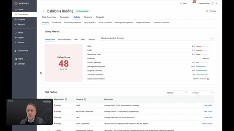Click 'Average DART > 25% Above Industry Average'

pos(122,106)
